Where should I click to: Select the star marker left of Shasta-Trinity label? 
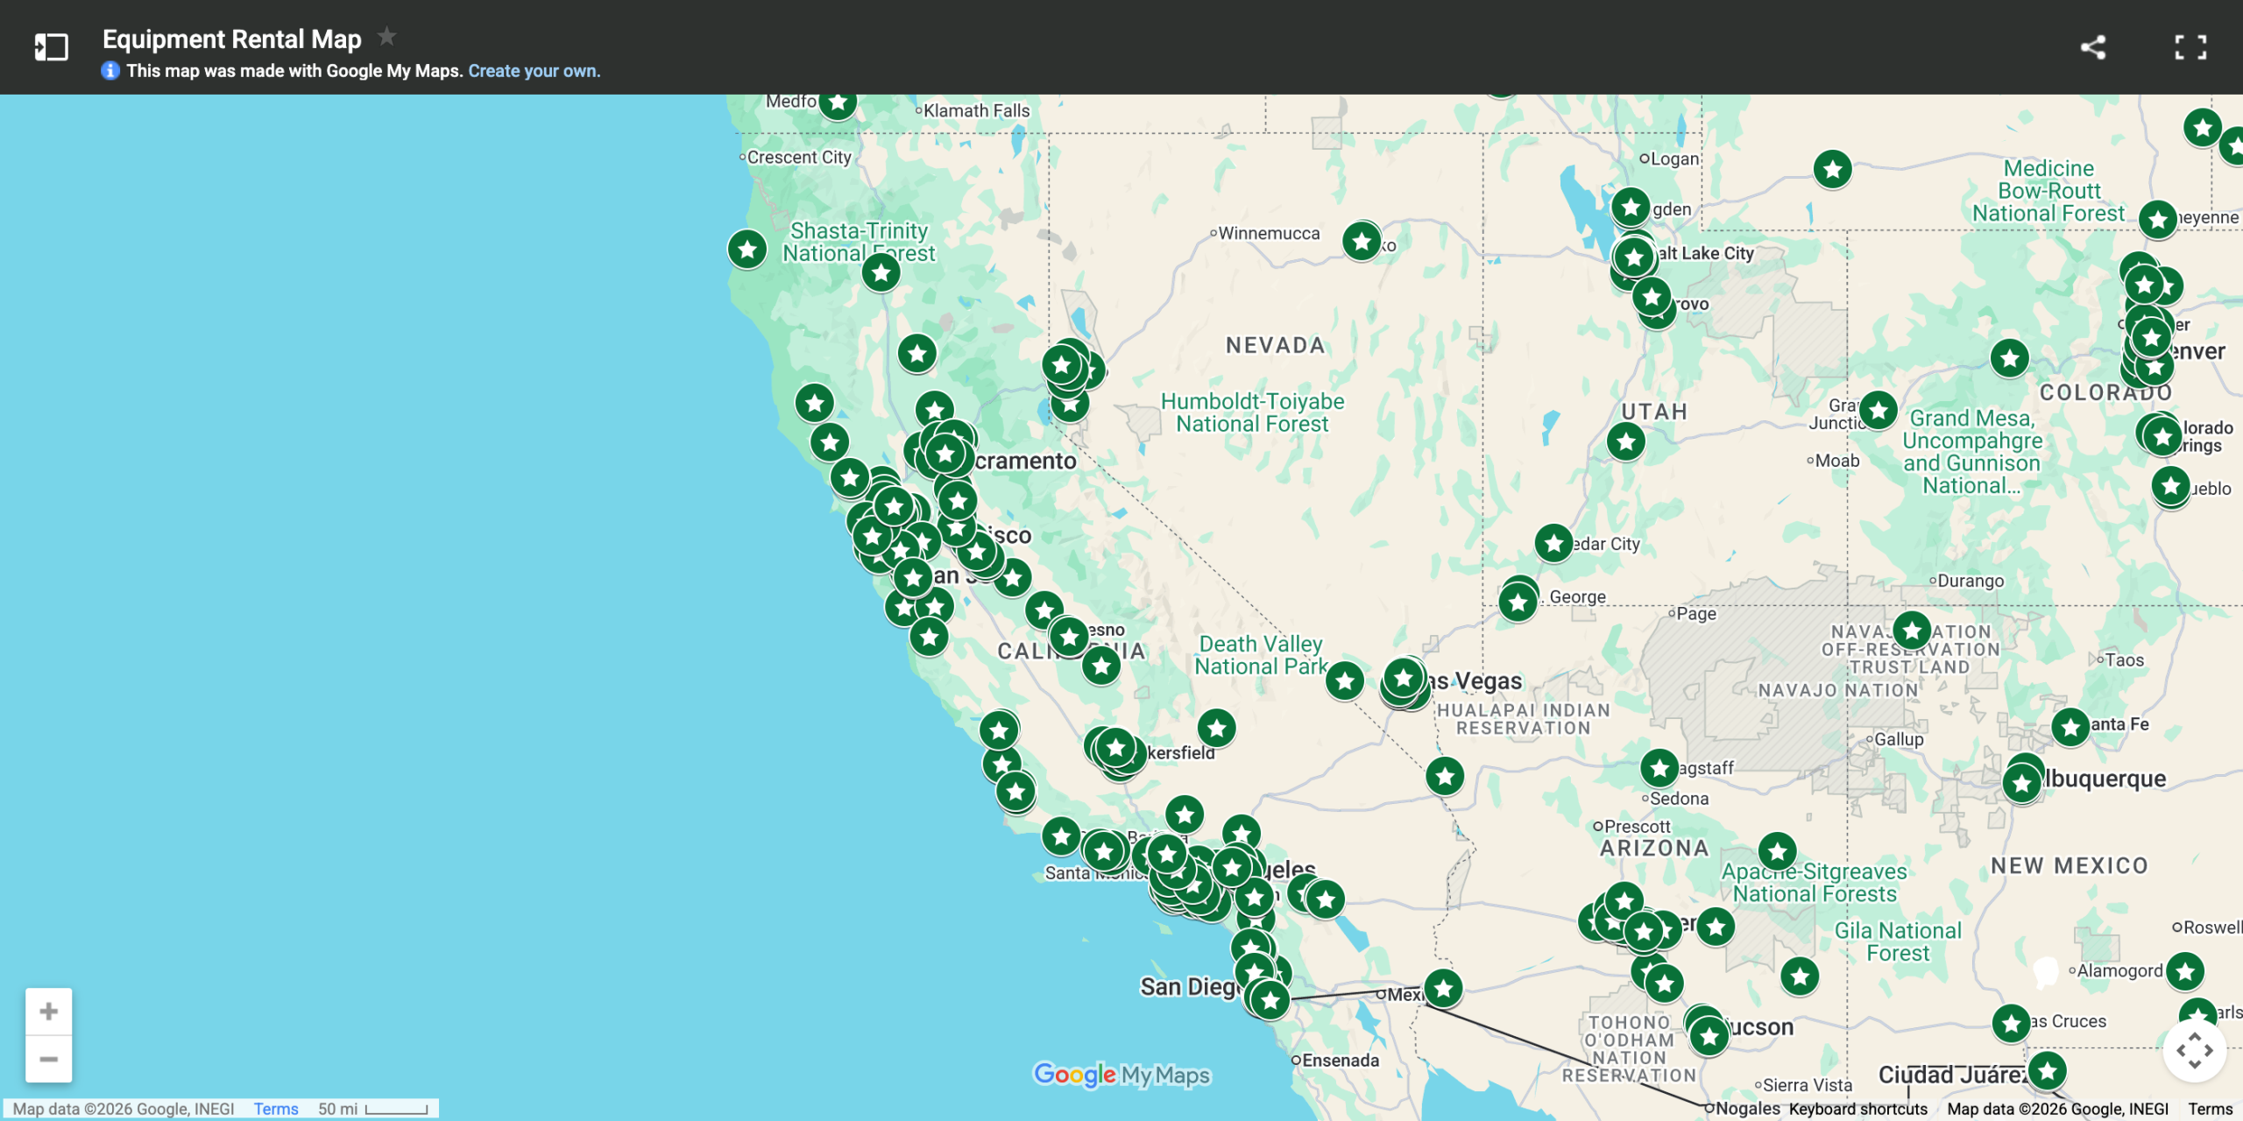point(747,250)
